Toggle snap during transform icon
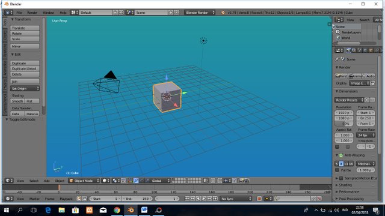This screenshot has height=216, width=385. 220,181
